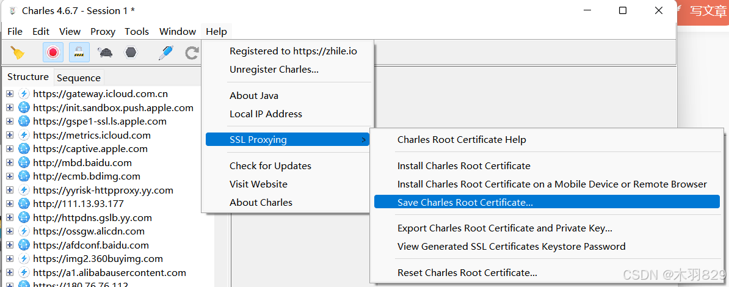Image resolution: width=729 pixels, height=287 pixels.
Task: Toggle SSL proxying padlock icon
Action: [x=79, y=52]
